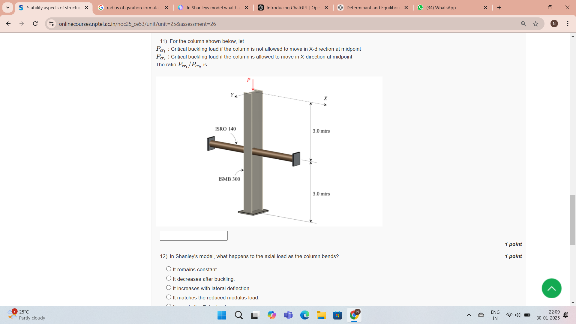Switch to the WhatsApp tab

click(441, 7)
